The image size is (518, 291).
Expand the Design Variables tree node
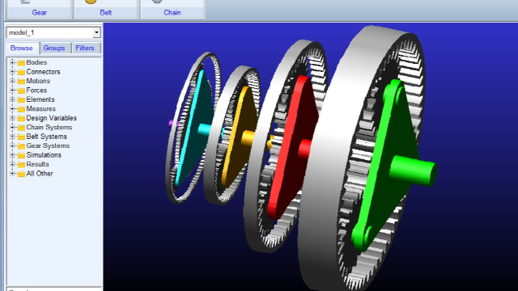[12, 117]
